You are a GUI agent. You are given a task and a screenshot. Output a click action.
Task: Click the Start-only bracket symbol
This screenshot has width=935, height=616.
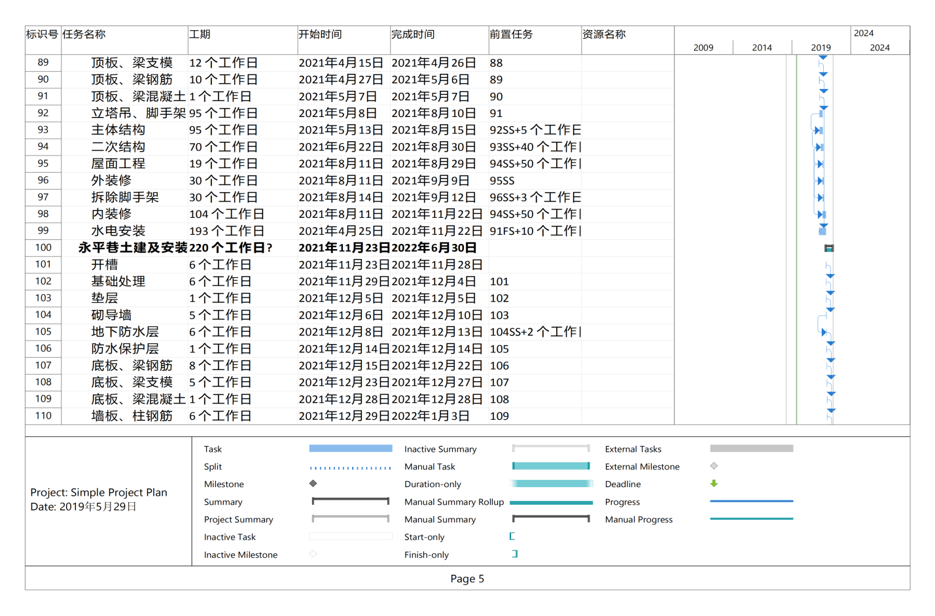(x=512, y=536)
